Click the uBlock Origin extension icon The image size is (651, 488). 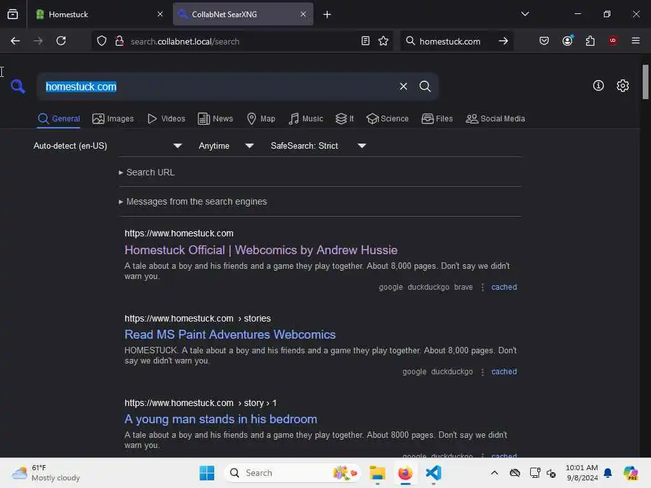click(x=613, y=40)
